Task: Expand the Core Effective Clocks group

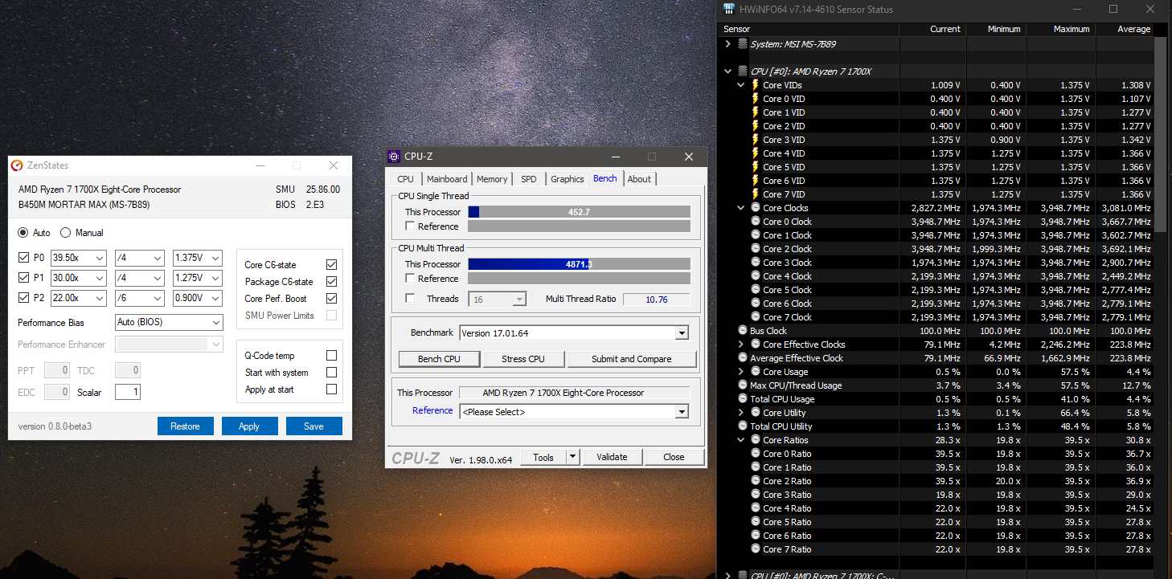Action: (741, 345)
